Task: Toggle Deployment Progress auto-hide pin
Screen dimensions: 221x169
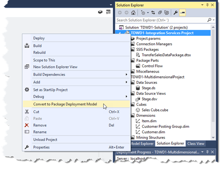Action: click(207, 152)
